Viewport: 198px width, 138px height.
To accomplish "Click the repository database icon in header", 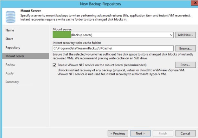I will [x=10, y=16].
